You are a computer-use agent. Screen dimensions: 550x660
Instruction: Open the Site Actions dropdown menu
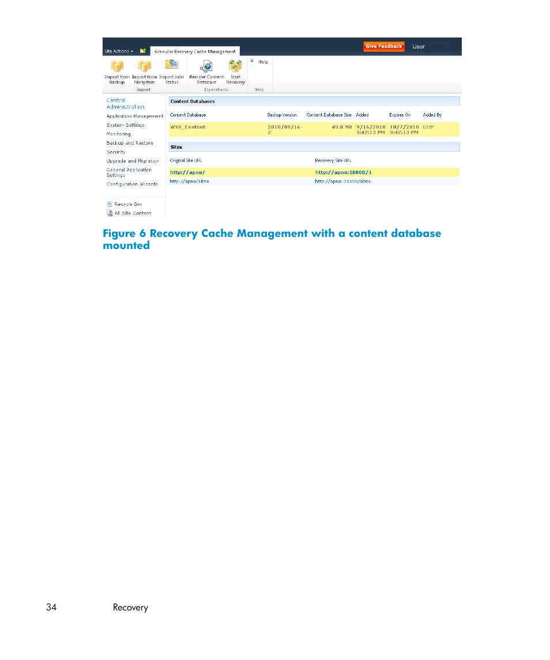point(119,51)
